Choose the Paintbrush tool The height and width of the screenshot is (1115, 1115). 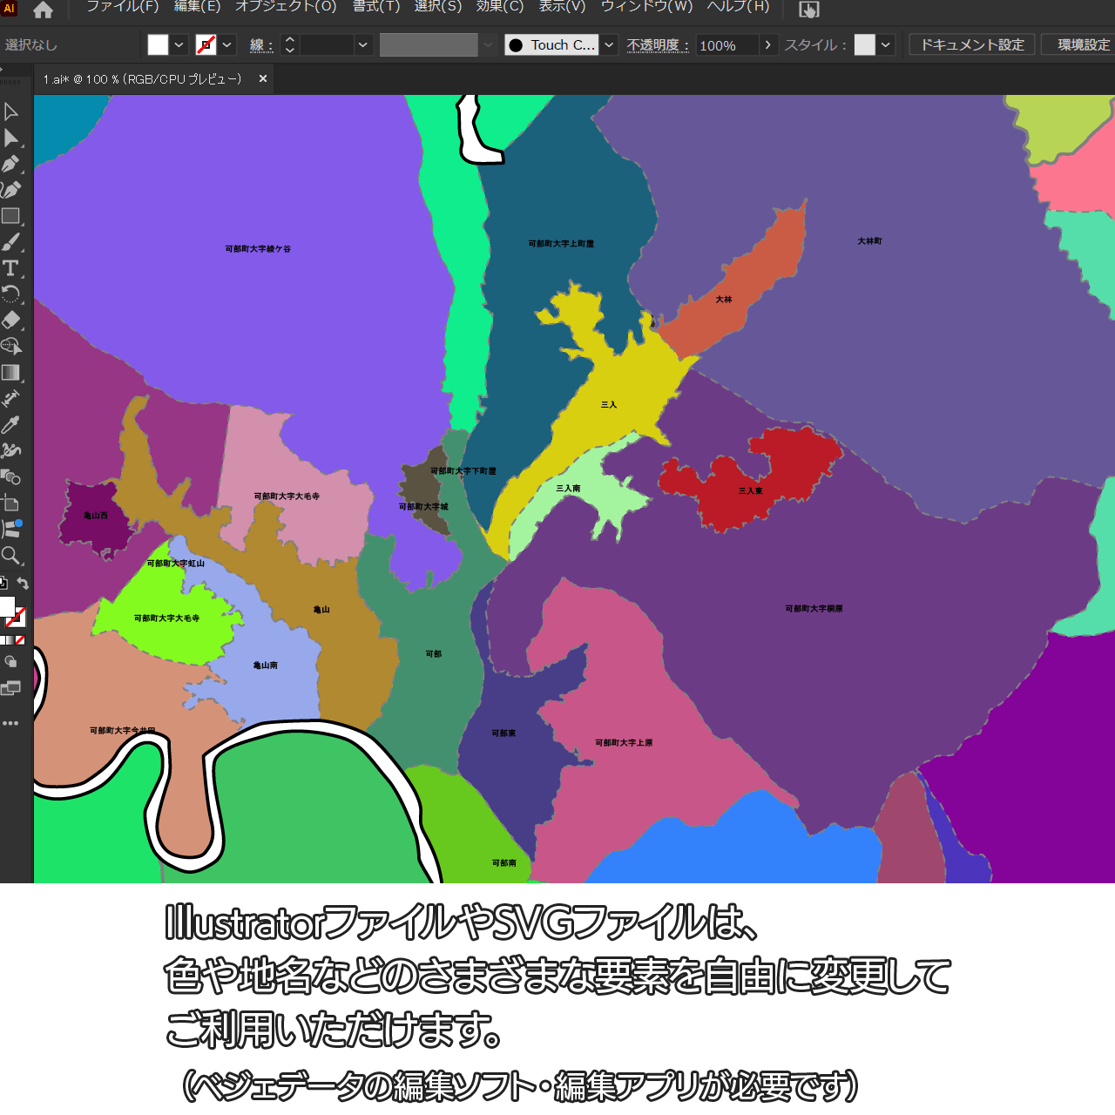pos(10,242)
